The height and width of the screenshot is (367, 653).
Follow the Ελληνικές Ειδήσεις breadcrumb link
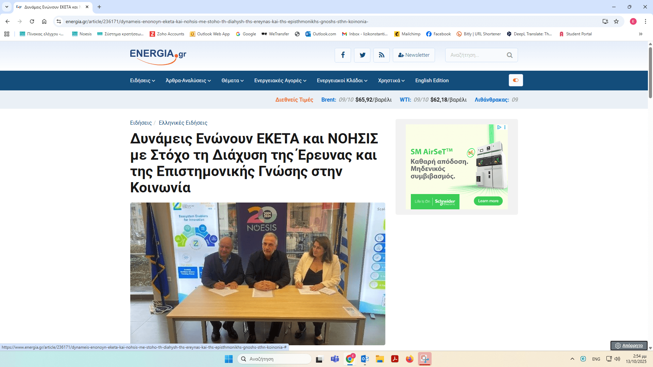[x=183, y=123]
